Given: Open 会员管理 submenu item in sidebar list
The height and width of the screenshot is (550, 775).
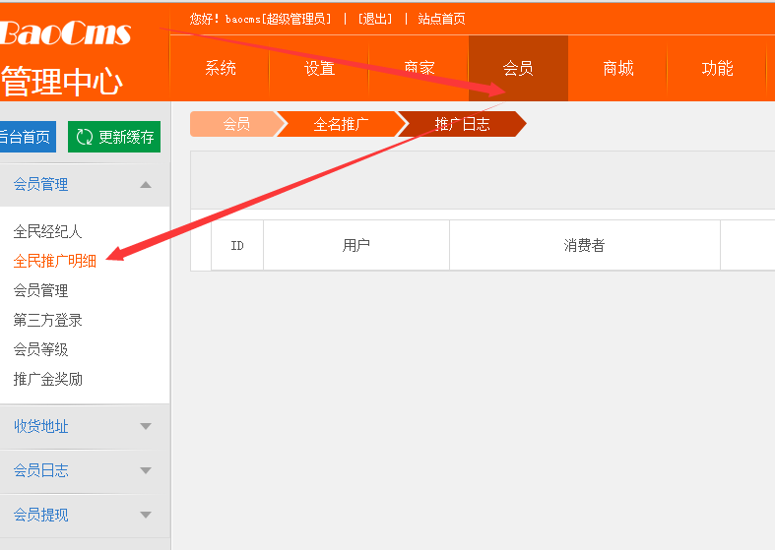Looking at the screenshot, I should pos(40,291).
